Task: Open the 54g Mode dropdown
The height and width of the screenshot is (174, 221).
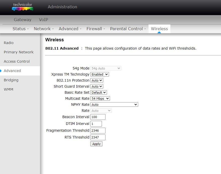Action: coord(106,68)
